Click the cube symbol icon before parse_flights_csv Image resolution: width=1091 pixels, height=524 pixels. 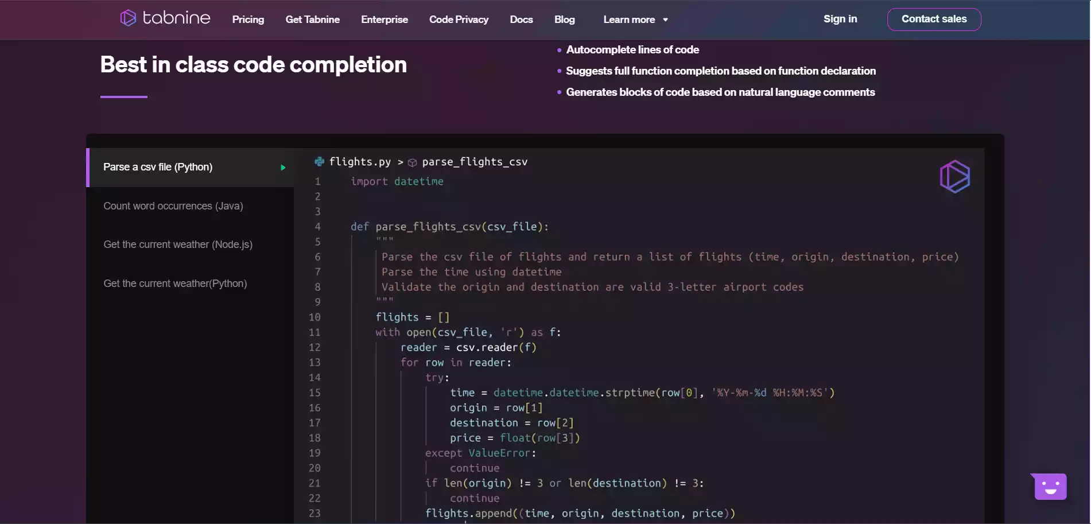(x=412, y=162)
